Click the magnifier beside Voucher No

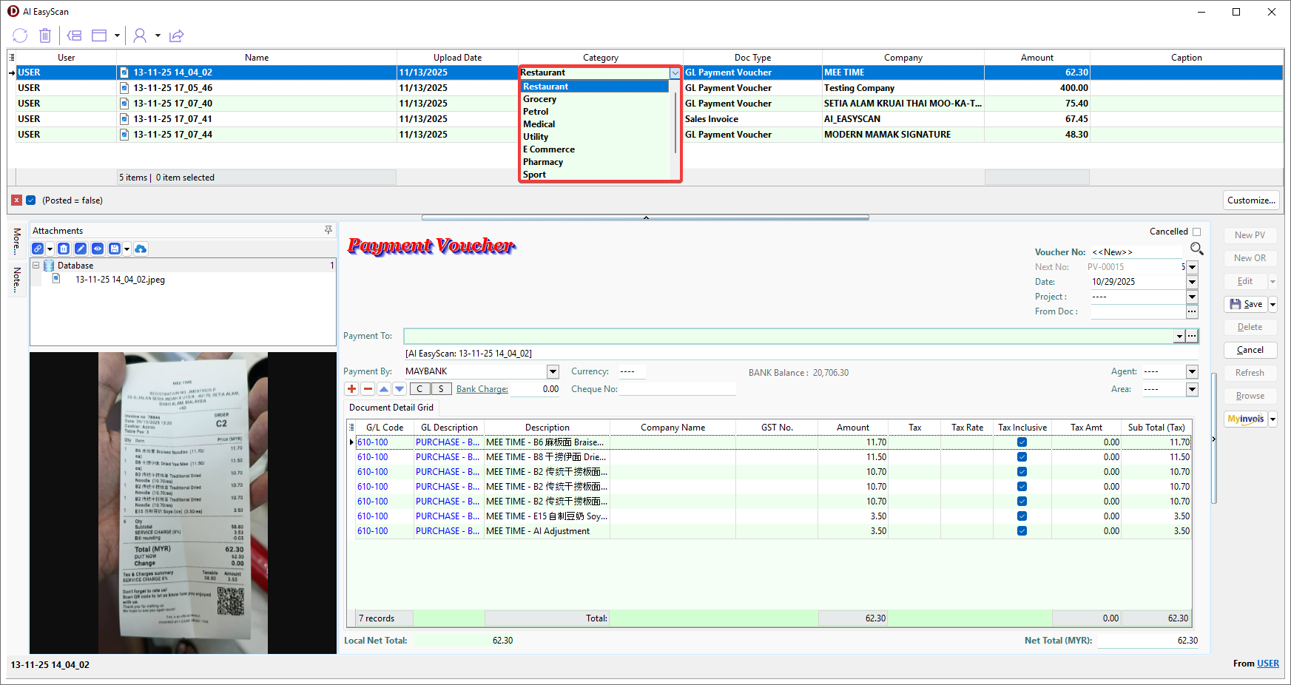pyautogui.click(x=1196, y=249)
